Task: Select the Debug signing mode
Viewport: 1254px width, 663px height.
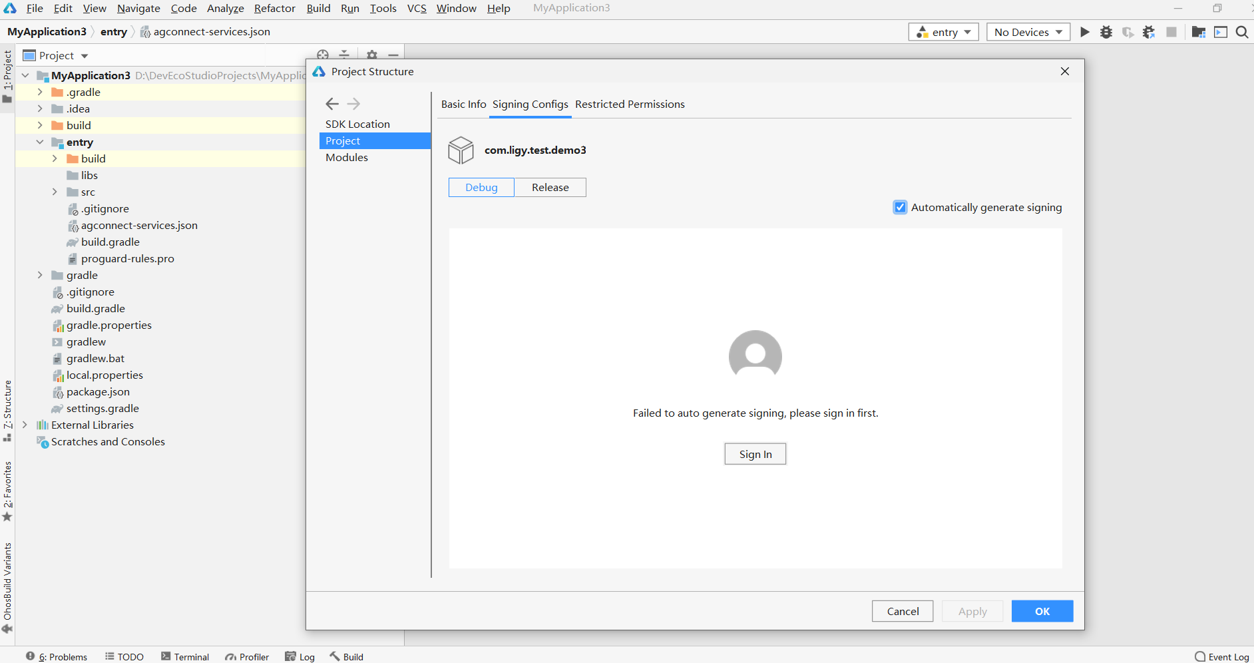Action: (481, 188)
